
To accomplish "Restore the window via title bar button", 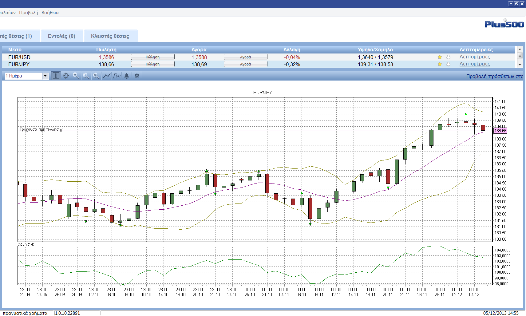I will click(516, 4).
